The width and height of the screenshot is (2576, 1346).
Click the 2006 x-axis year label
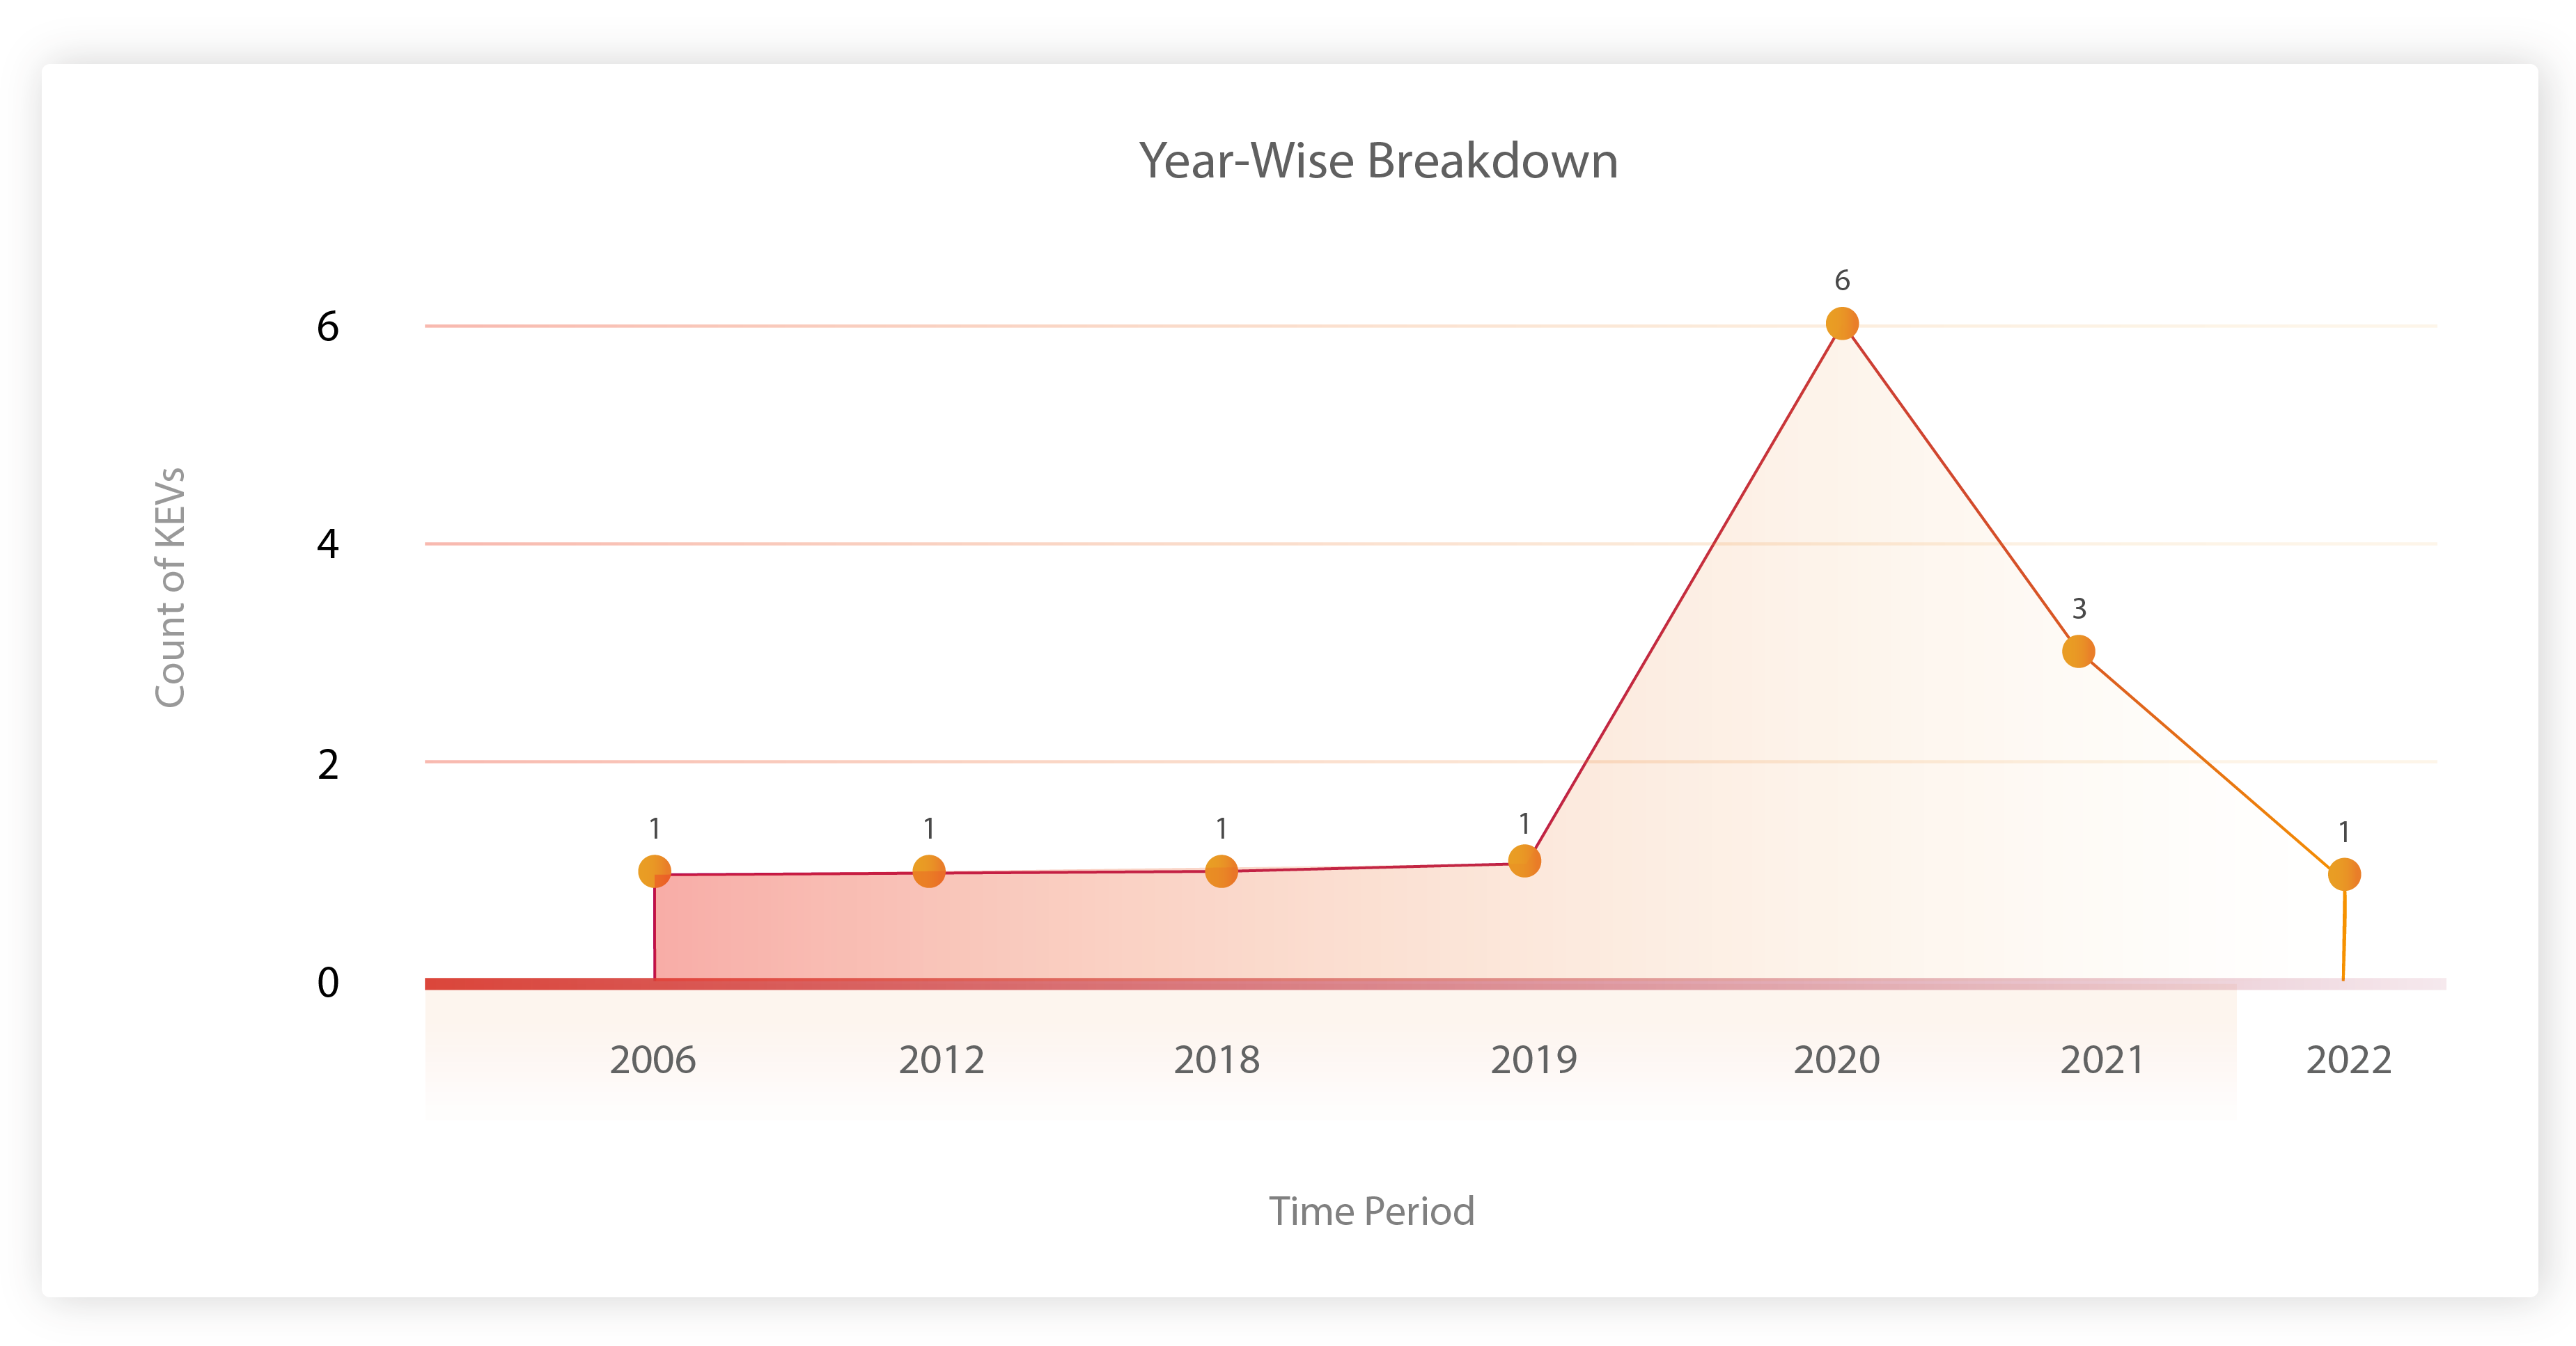pyautogui.click(x=653, y=1060)
